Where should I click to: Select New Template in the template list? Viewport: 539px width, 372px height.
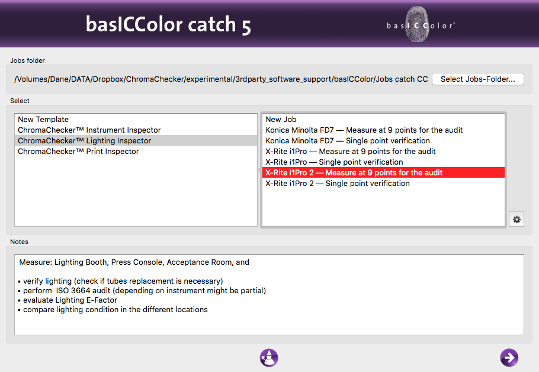136,119
